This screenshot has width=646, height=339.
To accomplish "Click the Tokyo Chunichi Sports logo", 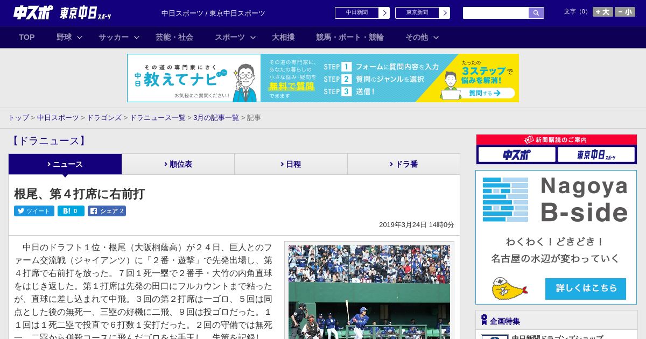I will click(86, 13).
